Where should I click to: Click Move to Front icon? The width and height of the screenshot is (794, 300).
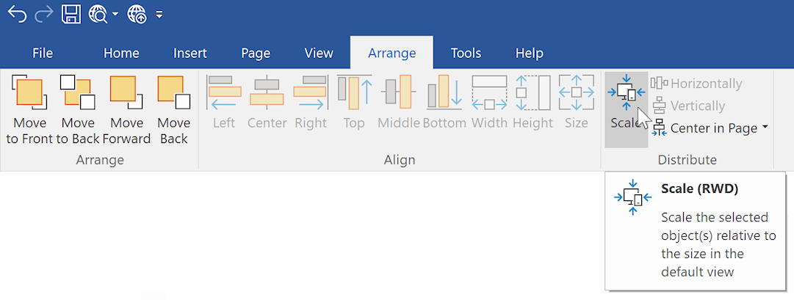(x=29, y=93)
